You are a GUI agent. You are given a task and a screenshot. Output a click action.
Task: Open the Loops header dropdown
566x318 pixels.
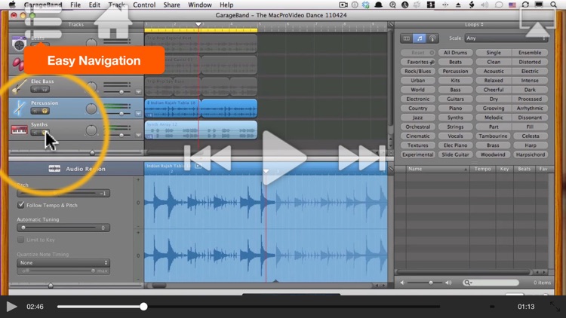(474, 25)
